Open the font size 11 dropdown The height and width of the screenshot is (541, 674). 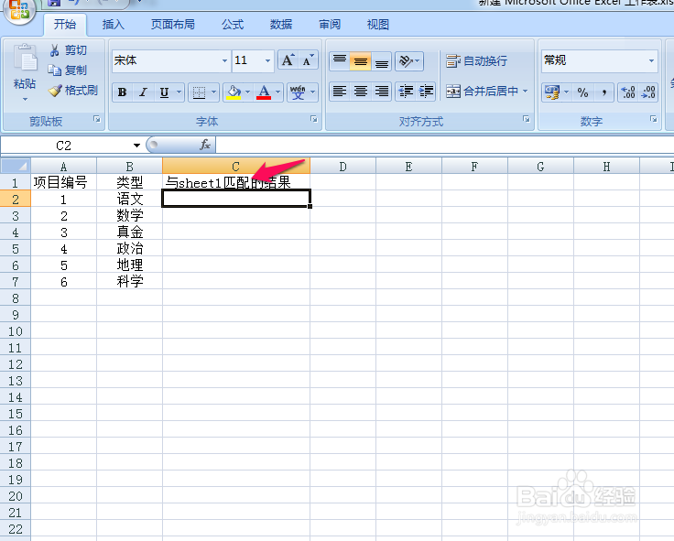(267, 60)
